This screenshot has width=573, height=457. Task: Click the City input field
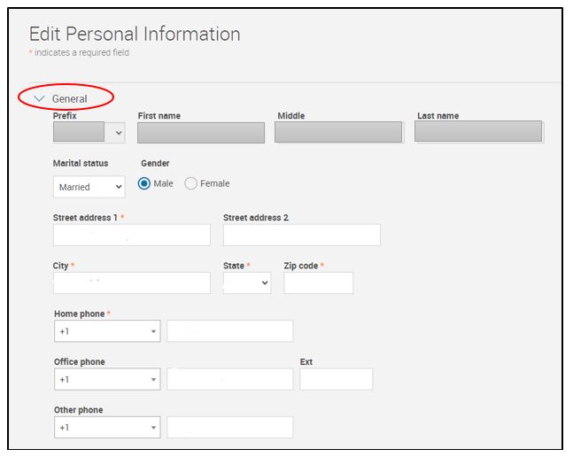click(132, 283)
